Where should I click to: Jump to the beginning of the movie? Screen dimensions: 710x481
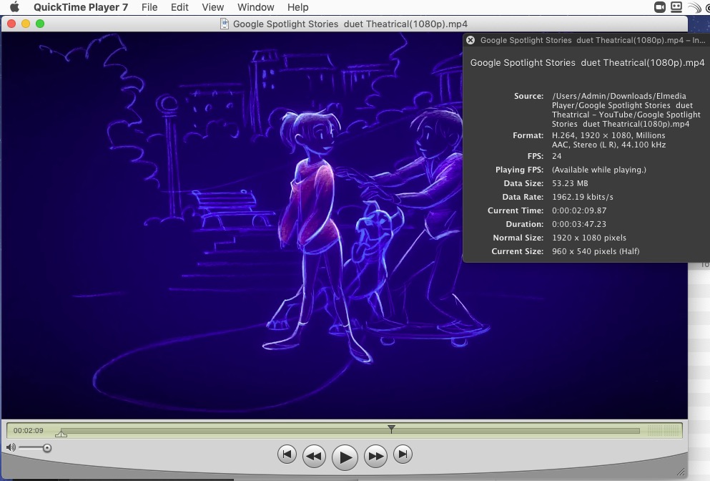tap(287, 454)
